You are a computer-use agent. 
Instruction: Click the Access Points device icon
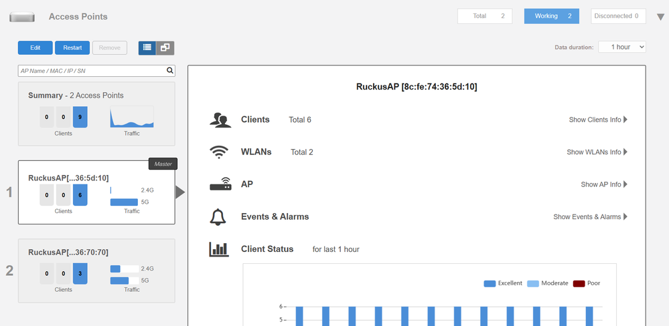22,17
